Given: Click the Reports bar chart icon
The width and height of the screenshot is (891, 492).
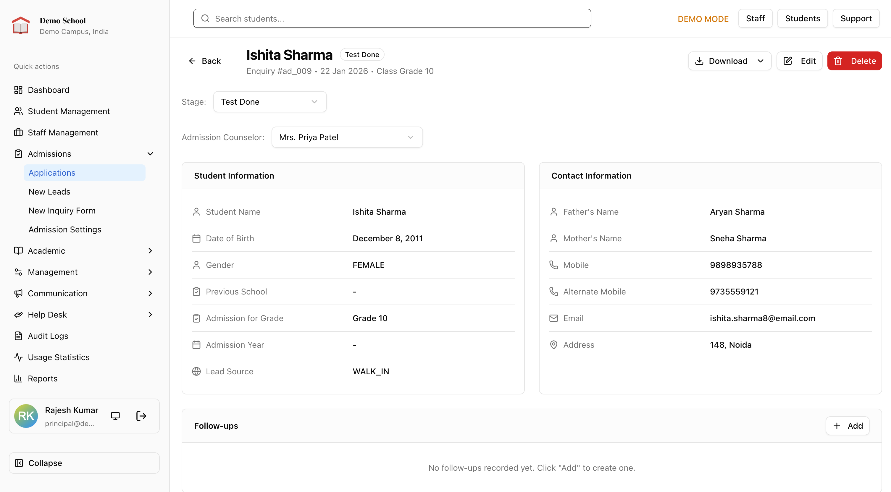Looking at the screenshot, I should 18,378.
